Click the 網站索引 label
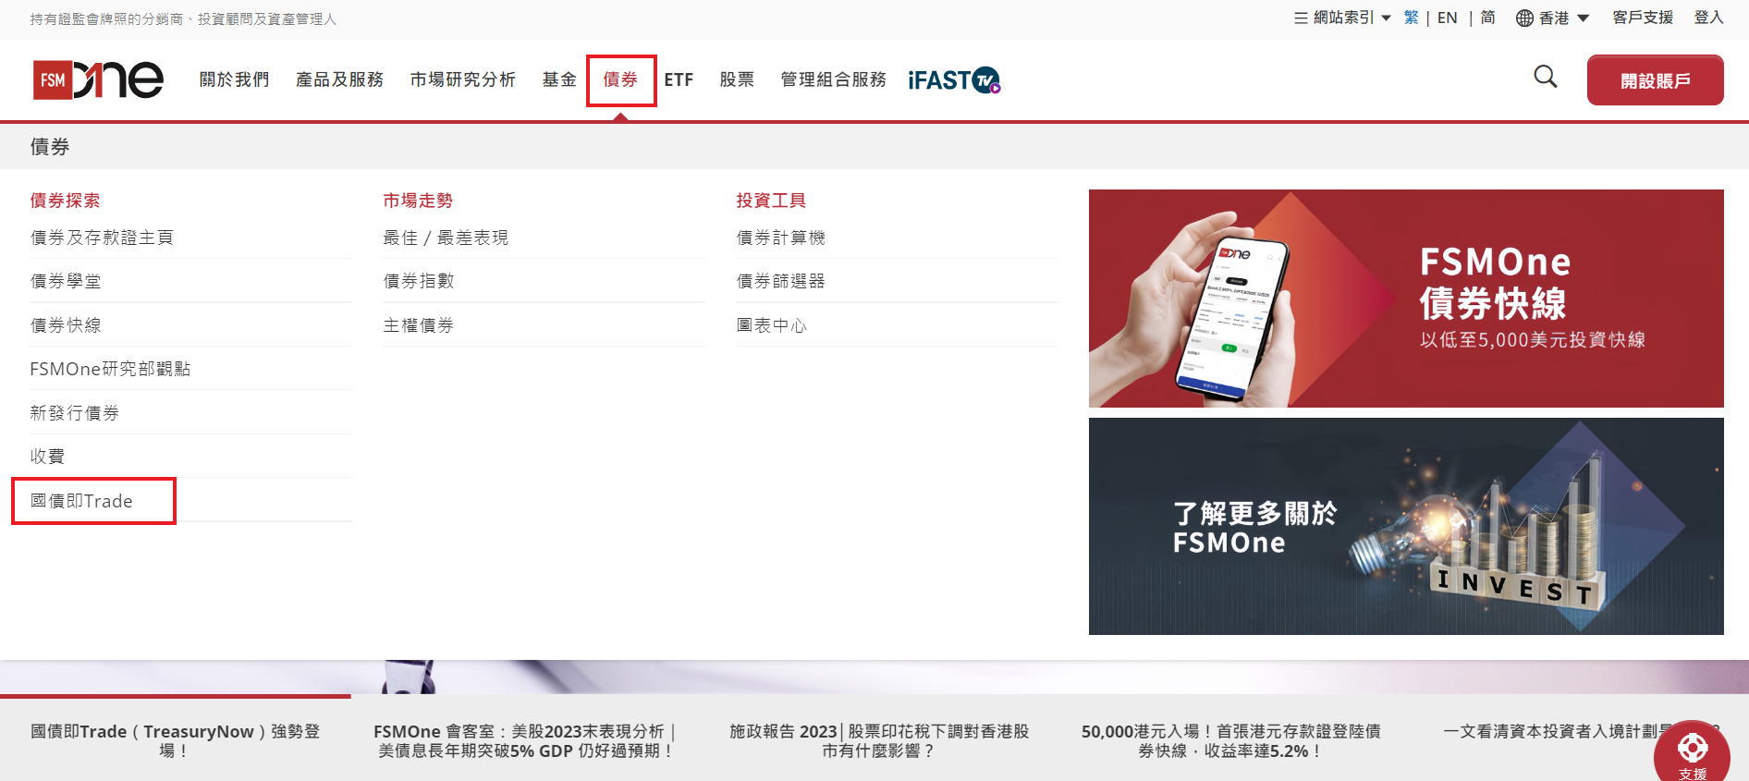The width and height of the screenshot is (1749, 781). 1343,18
